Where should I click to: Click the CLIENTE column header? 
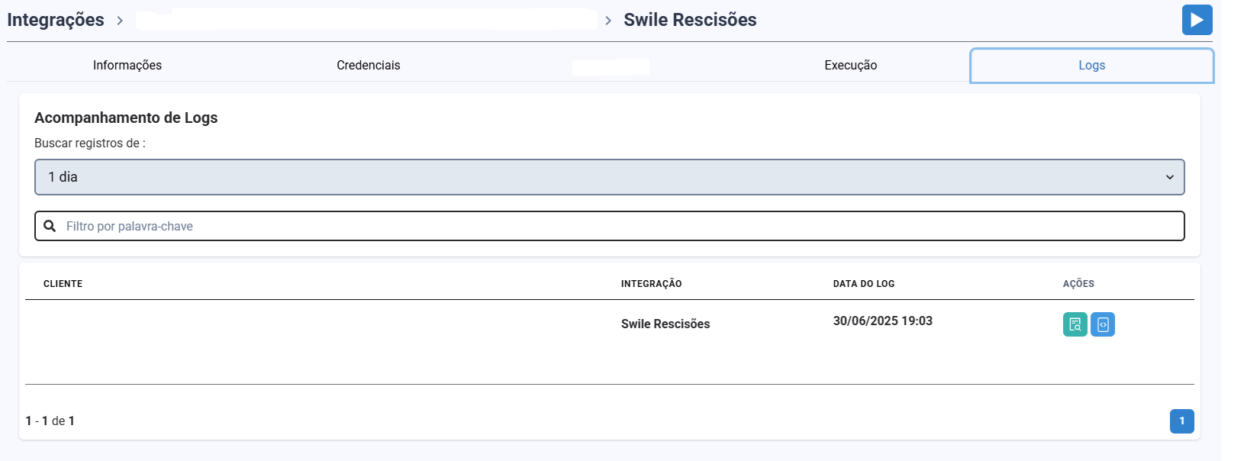(63, 284)
